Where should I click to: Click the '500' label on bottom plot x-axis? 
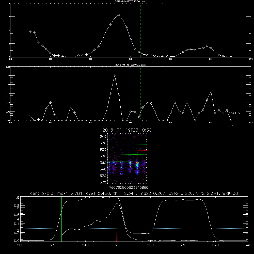(x=20, y=245)
